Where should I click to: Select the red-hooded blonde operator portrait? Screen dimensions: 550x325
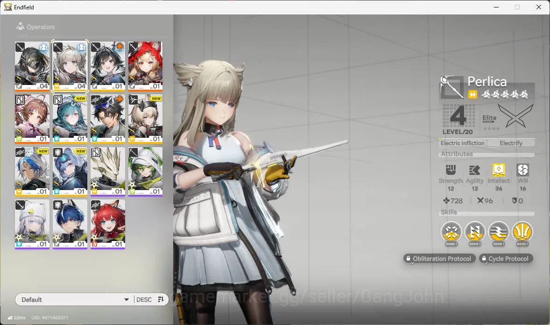pos(145,66)
